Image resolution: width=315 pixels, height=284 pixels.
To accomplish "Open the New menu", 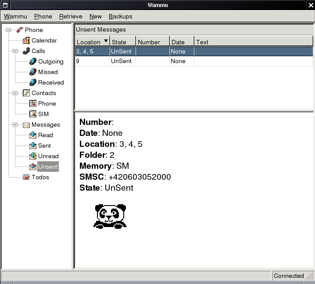I will coord(96,16).
